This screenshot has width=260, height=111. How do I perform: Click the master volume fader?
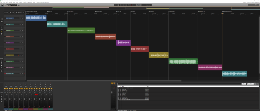(x=112, y=92)
